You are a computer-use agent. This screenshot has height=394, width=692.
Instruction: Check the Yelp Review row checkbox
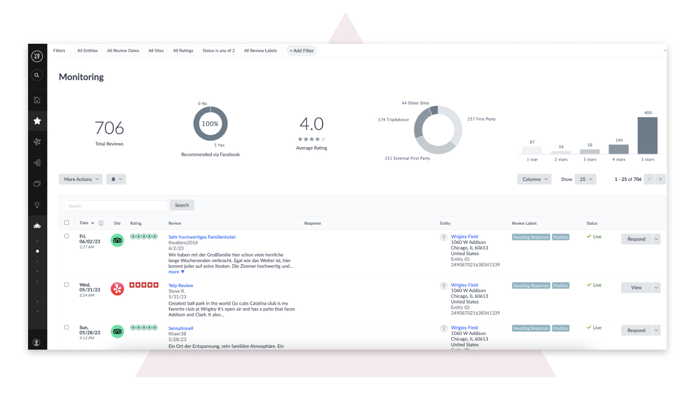66,284
